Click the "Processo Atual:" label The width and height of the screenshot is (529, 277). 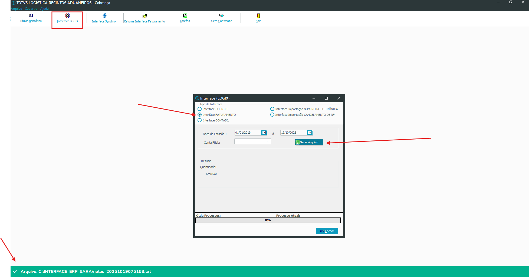[288, 216]
